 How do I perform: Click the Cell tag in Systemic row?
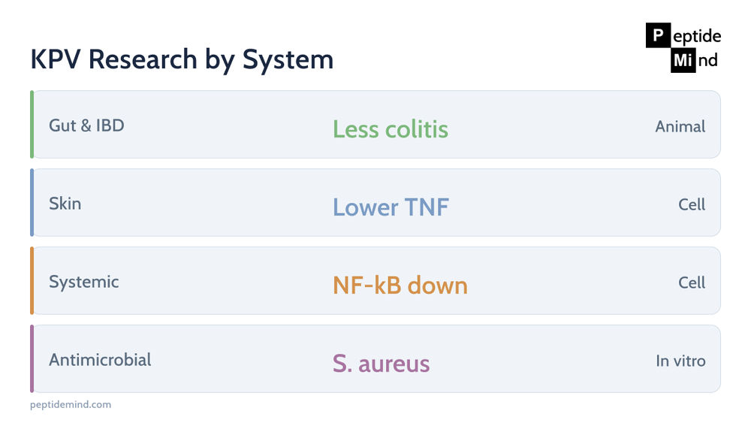point(692,283)
